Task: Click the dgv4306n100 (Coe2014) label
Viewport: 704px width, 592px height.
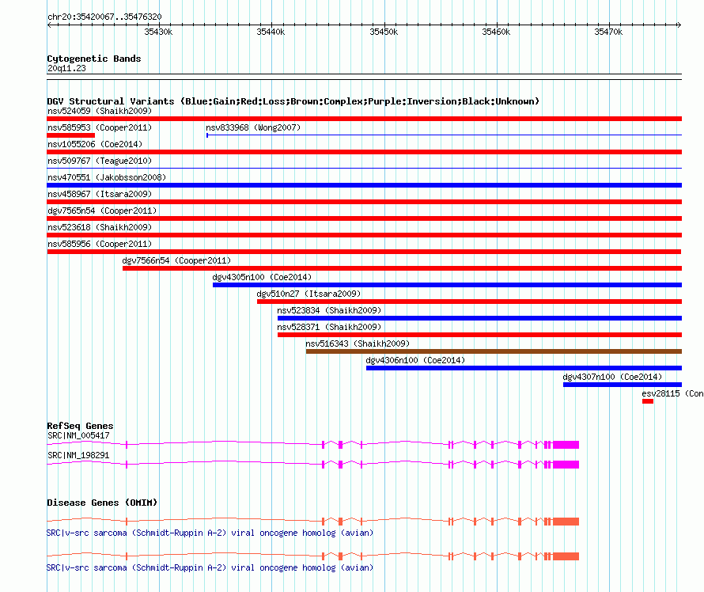Action: (416, 360)
